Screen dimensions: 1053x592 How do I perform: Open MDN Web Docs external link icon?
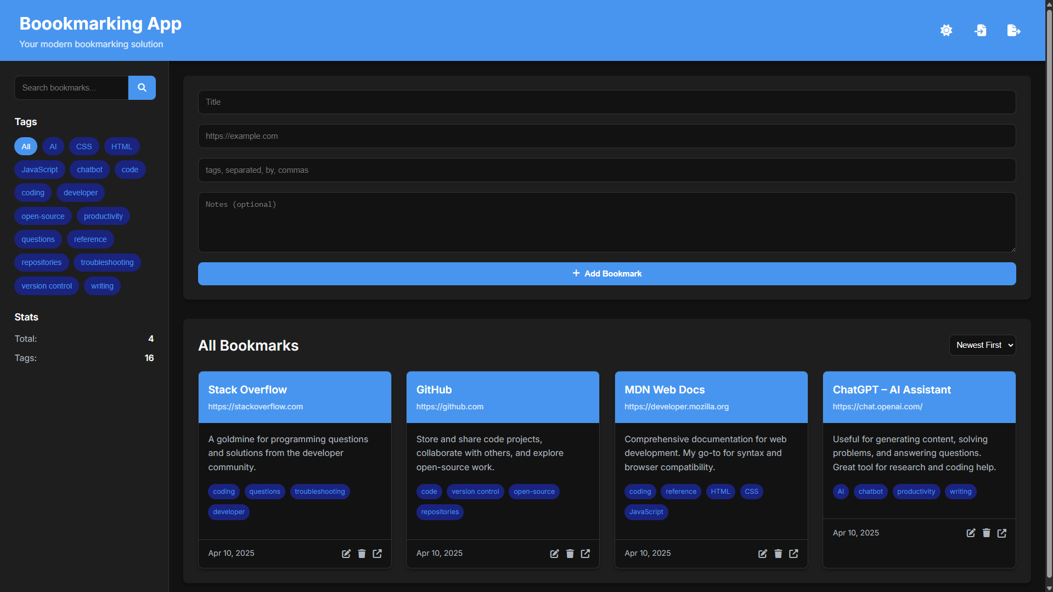793,554
